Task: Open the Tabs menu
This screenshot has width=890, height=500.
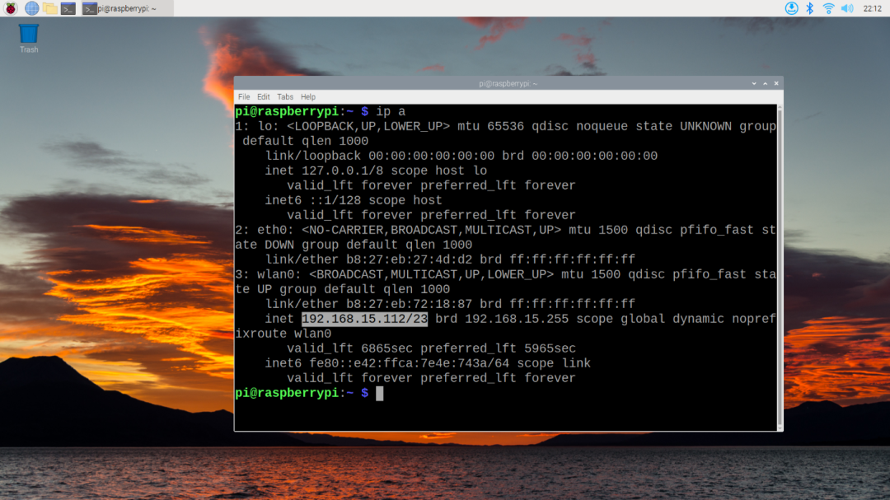Action: [x=285, y=97]
